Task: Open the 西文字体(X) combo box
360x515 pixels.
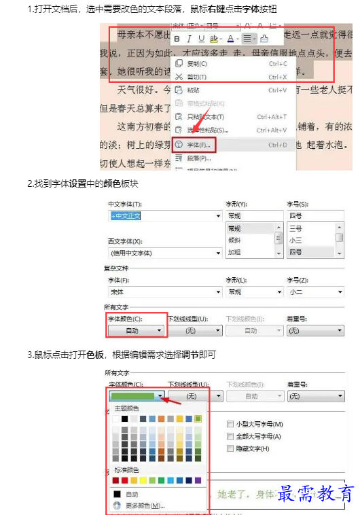Action: pyautogui.click(x=165, y=253)
